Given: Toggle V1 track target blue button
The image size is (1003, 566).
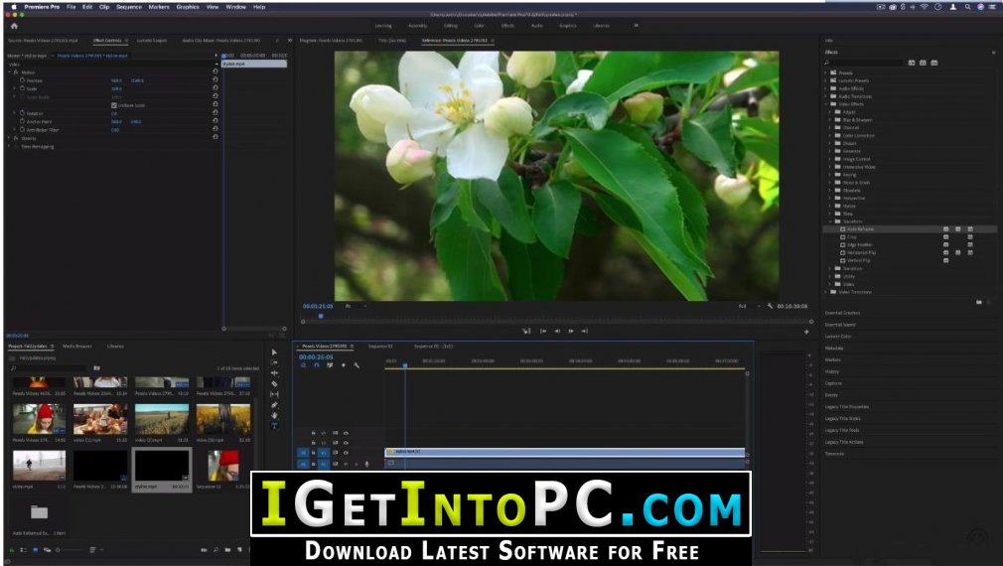Looking at the screenshot, I should [x=324, y=453].
